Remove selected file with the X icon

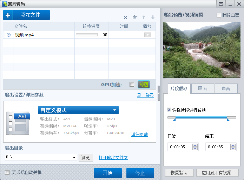125,17
